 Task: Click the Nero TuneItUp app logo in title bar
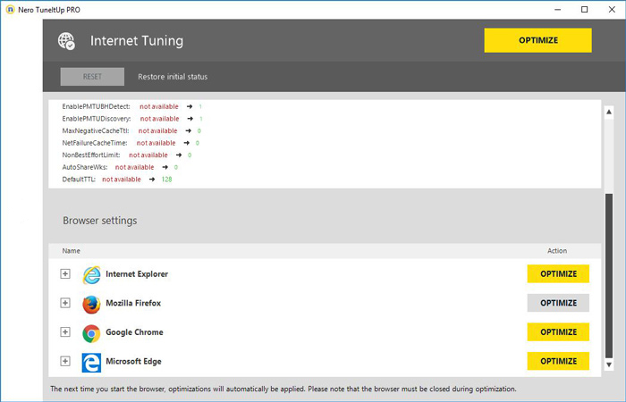pyautogui.click(x=9, y=10)
